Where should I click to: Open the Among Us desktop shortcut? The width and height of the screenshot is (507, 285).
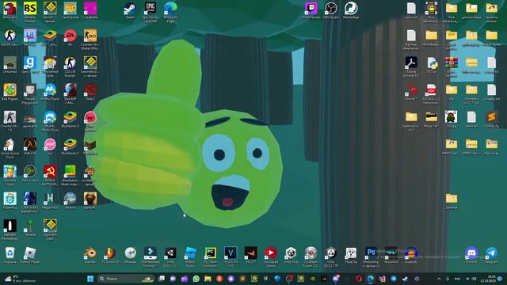[10, 10]
